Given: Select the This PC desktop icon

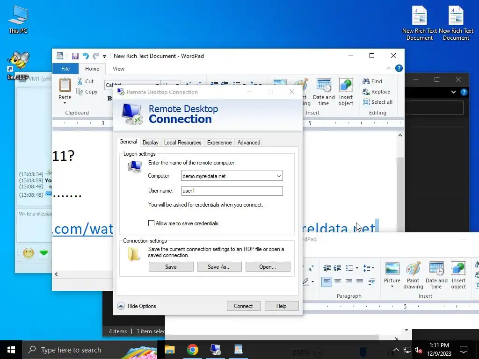Looking at the screenshot, I should [x=18, y=19].
